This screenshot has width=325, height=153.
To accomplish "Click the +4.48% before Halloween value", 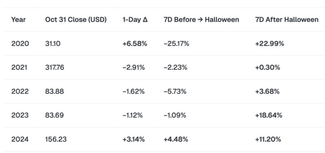I will click(x=176, y=139).
